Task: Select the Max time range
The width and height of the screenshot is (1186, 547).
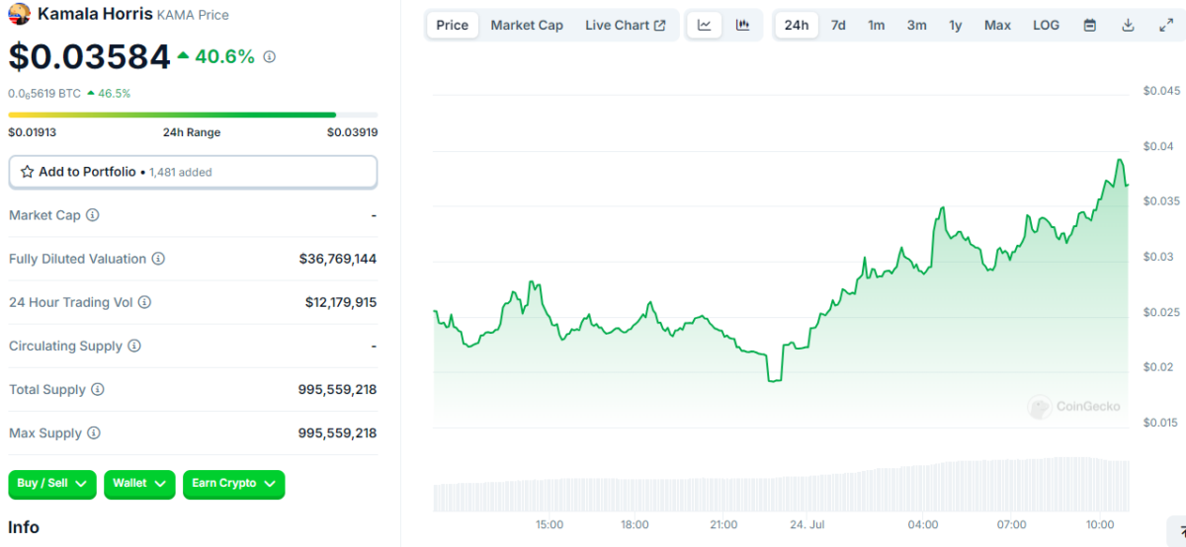Action: coord(997,25)
